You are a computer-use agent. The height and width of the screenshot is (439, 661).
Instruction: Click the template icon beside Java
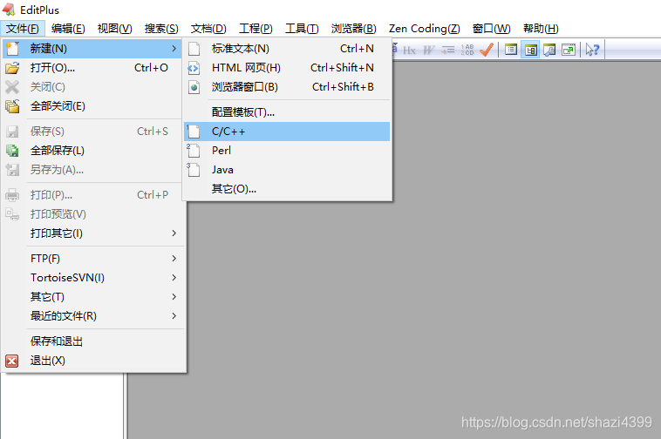(x=194, y=170)
